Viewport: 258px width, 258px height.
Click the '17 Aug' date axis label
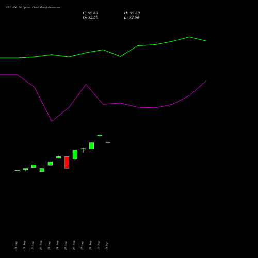coord(16,246)
